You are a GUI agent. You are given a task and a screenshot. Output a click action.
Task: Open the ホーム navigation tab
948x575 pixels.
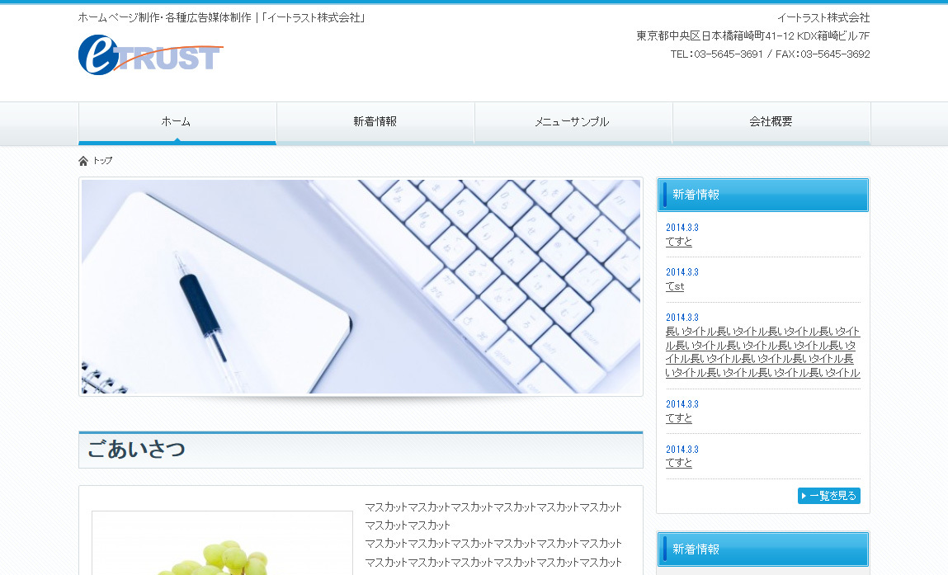tap(177, 122)
